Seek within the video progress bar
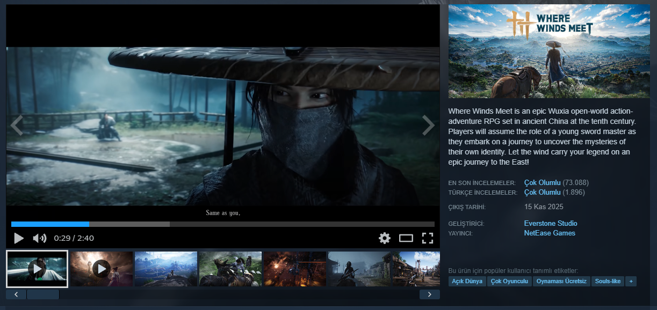Screen dimensions: 657x310 (x=223, y=224)
